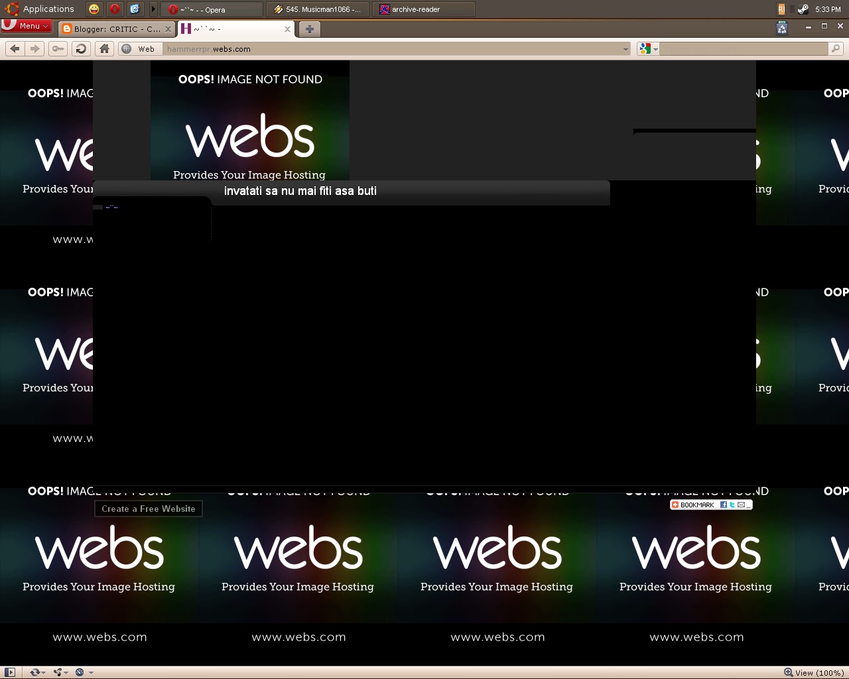Screen dimensions: 849x679
Task: Click the orange system tray indicator
Action: (781, 9)
